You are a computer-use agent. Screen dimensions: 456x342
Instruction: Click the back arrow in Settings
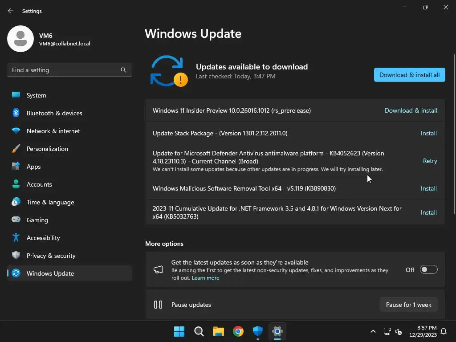click(11, 11)
